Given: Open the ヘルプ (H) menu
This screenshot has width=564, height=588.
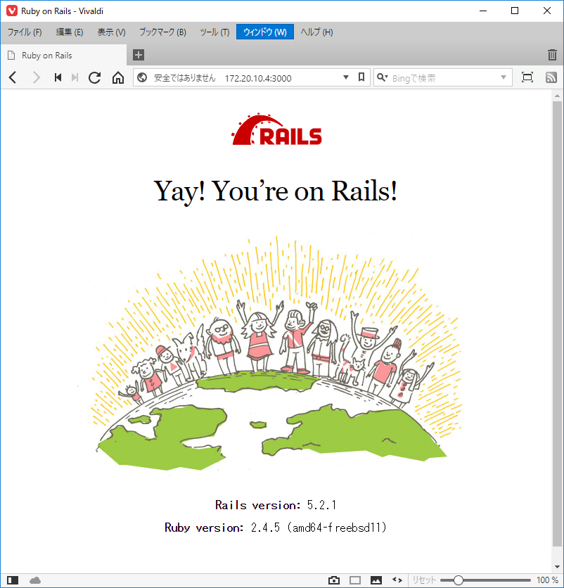Looking at the screenshot, I should click(317, 32).
